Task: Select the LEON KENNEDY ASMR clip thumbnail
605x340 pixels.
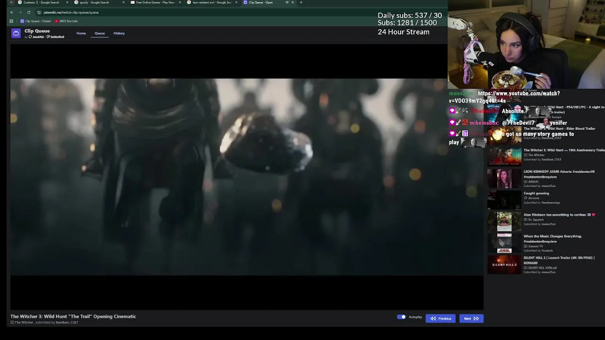Action: click(x=504, y=178)
